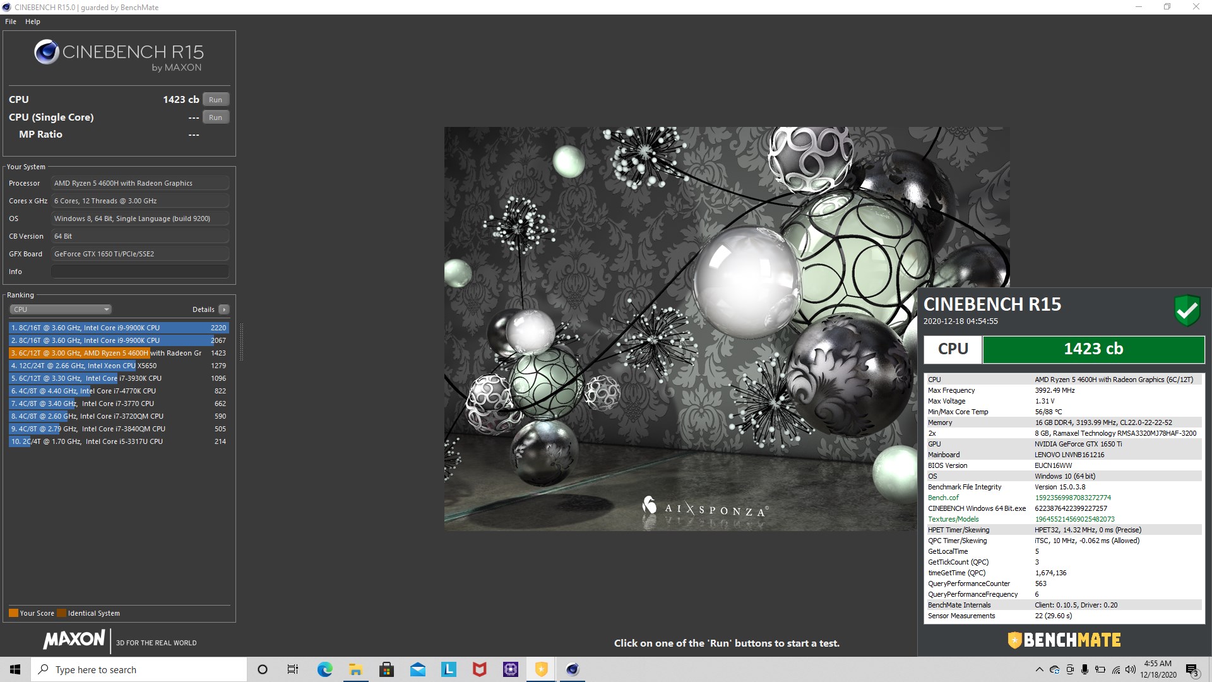
Task: Click the taskbar search box
Action: (x=139, y=669)
